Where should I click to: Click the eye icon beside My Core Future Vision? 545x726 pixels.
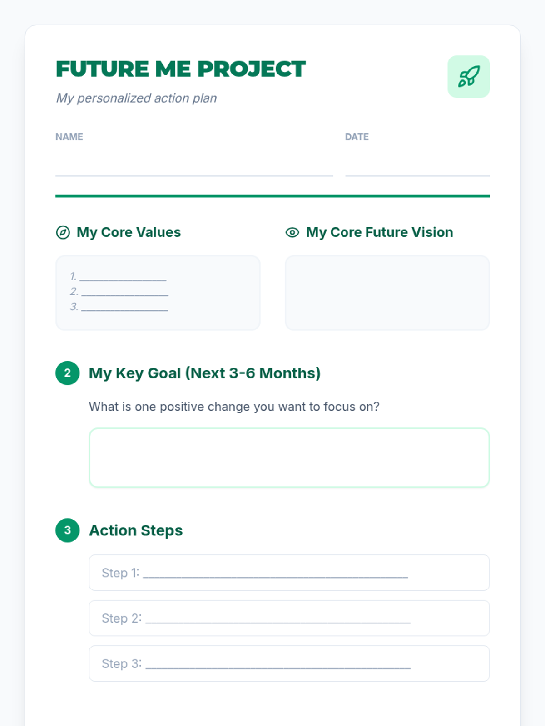292,232
